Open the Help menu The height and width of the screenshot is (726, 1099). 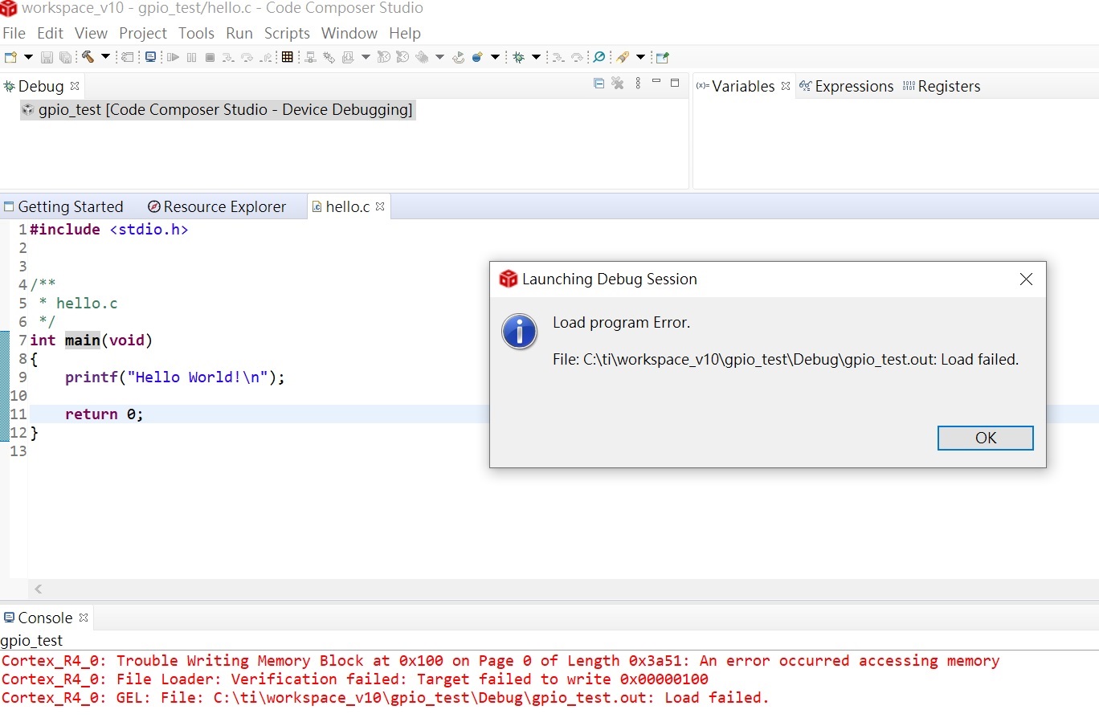(405, 33)
